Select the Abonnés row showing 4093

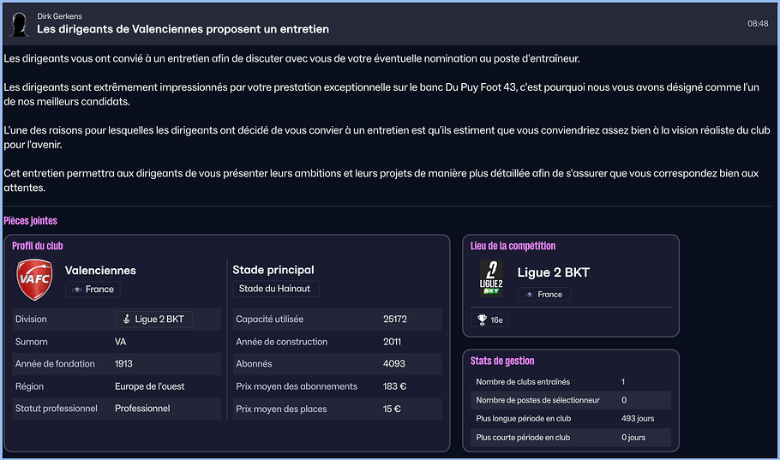pyautogui.click(x=337, y=364)
